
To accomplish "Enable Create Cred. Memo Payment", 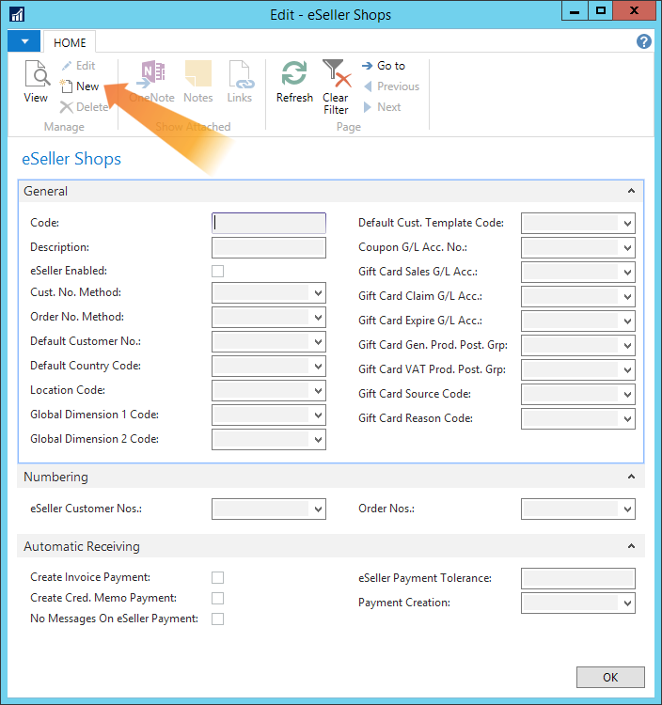I will 217,598.
